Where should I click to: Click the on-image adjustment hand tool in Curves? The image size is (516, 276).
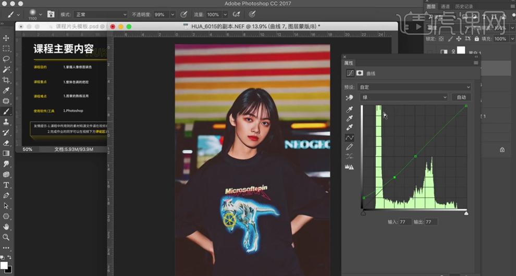[350, 97]
